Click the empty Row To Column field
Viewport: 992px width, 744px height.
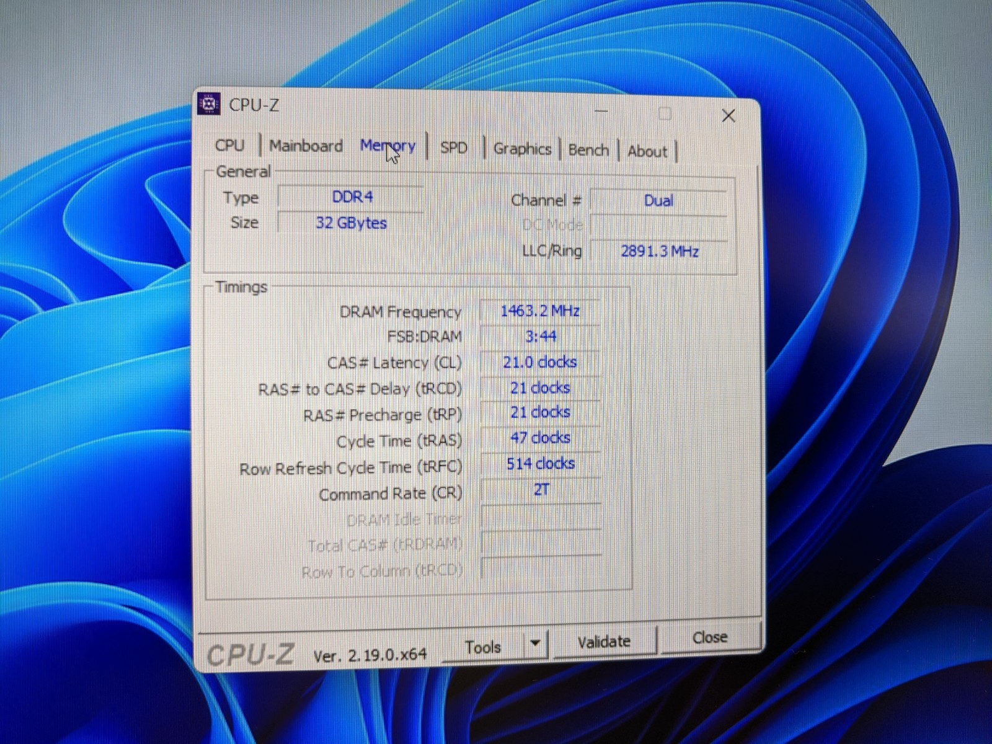click(x=541, y=569)
